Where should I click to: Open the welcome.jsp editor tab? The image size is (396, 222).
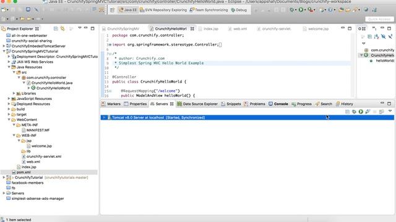[x=316, y=29]
